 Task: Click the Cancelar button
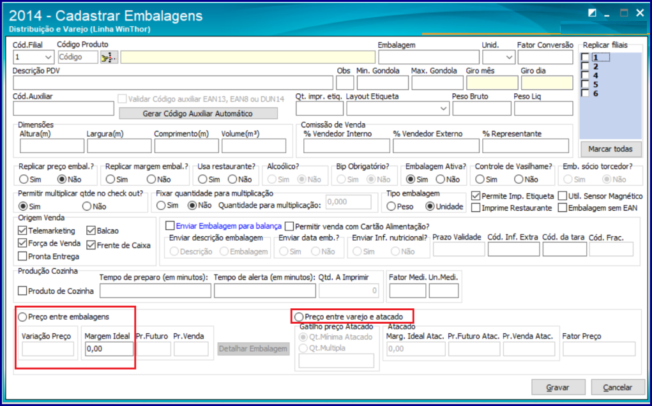[x=618, y=387]
